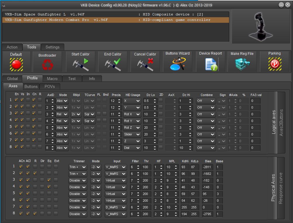Adjust MPL stepper for physical axis 5
The height and width of the screenshot is (223, 293).
tap(176, 194)
